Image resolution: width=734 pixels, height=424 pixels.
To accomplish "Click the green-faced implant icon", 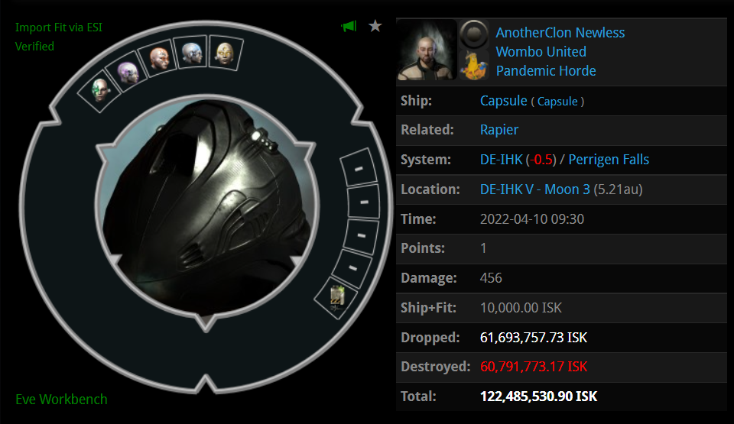I will click(x=100, y=90).
